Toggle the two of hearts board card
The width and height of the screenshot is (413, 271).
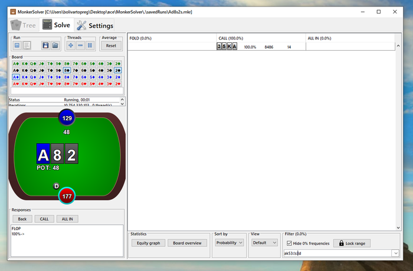coord(118,84)
